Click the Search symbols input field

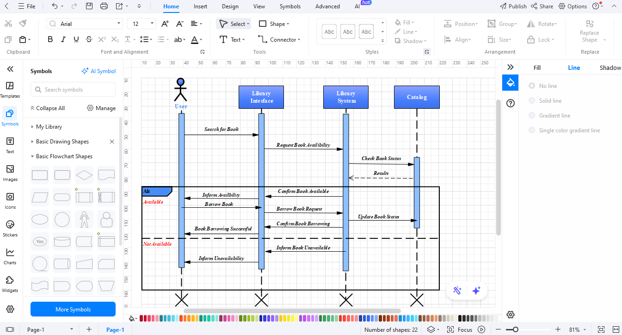73,90
